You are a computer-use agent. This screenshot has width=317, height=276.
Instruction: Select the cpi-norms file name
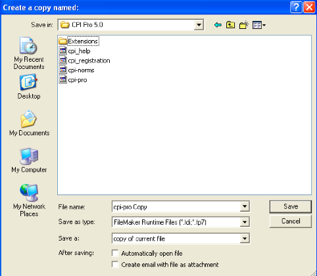coord(81,70)
